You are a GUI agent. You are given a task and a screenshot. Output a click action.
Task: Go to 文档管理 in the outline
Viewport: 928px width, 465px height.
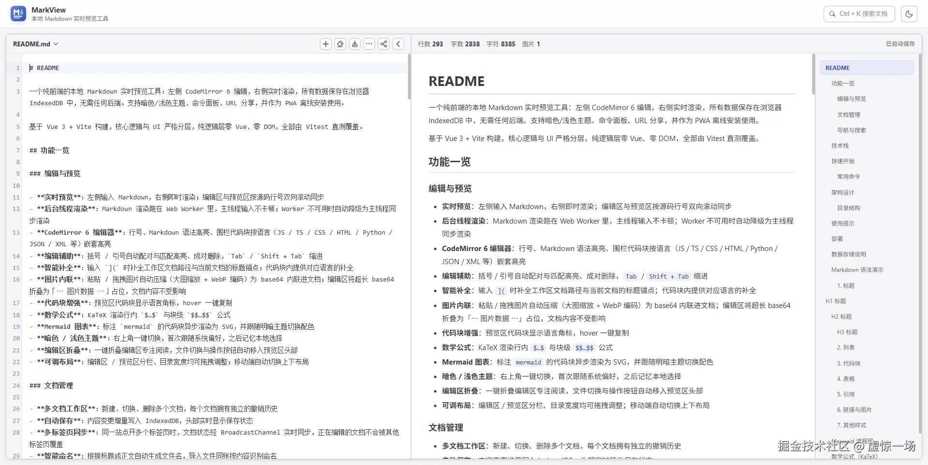(849, 115)
